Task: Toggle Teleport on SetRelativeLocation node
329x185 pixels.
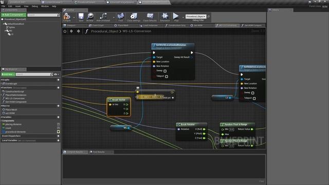Action: pyautogui.click(x=254, y=98)
